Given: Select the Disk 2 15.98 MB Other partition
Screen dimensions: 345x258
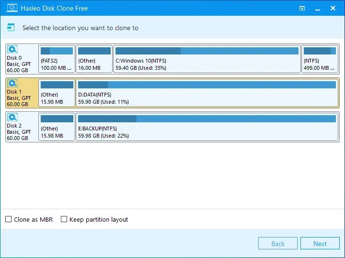Looking at the screenshot, I should click(x=57, y=127).
